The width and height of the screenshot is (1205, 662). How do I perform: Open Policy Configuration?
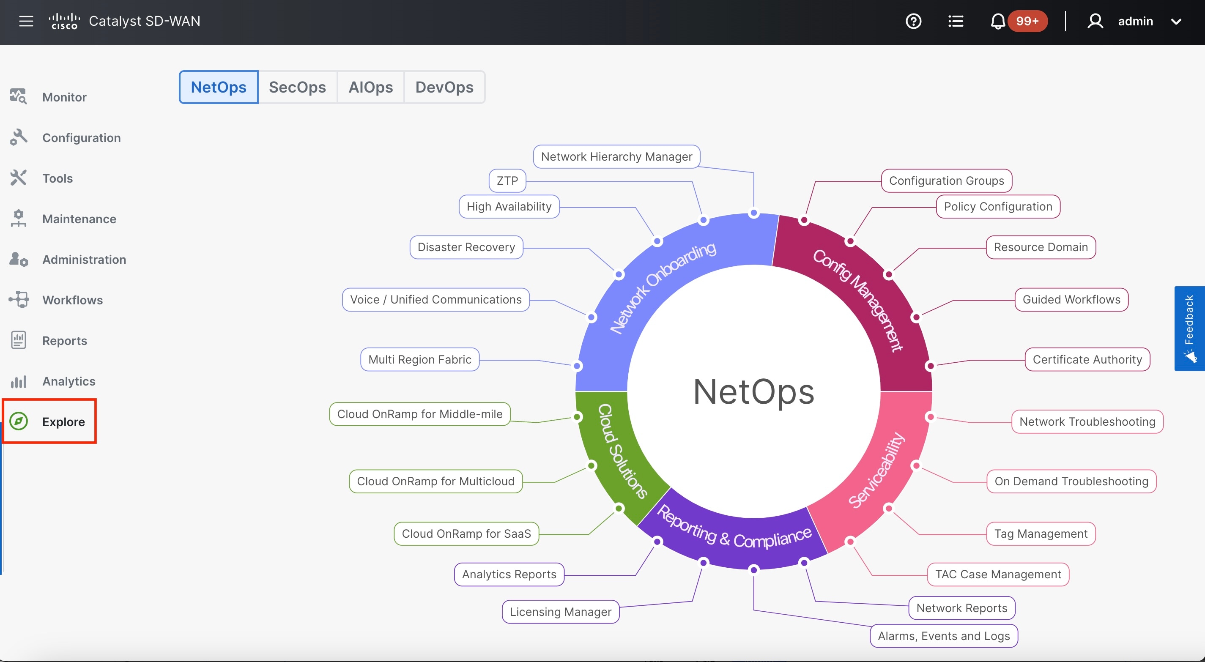point(998,206)
